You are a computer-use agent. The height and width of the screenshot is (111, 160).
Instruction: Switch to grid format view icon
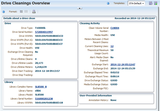[x=26, y=11]
